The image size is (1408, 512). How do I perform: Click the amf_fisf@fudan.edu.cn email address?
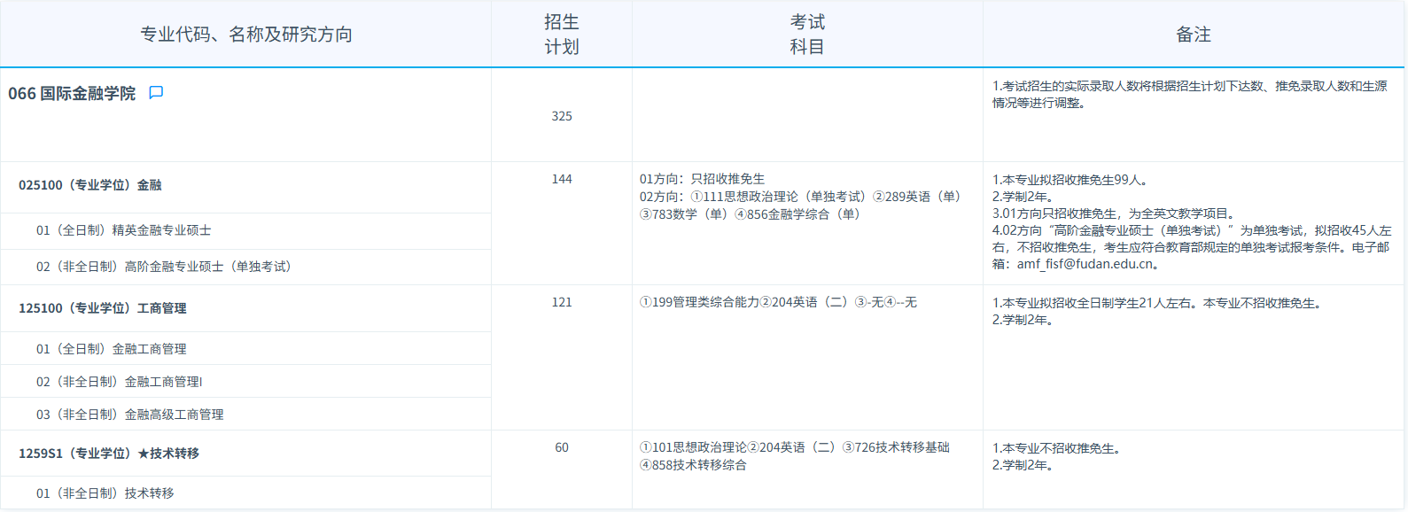[x=1085, y=264]
